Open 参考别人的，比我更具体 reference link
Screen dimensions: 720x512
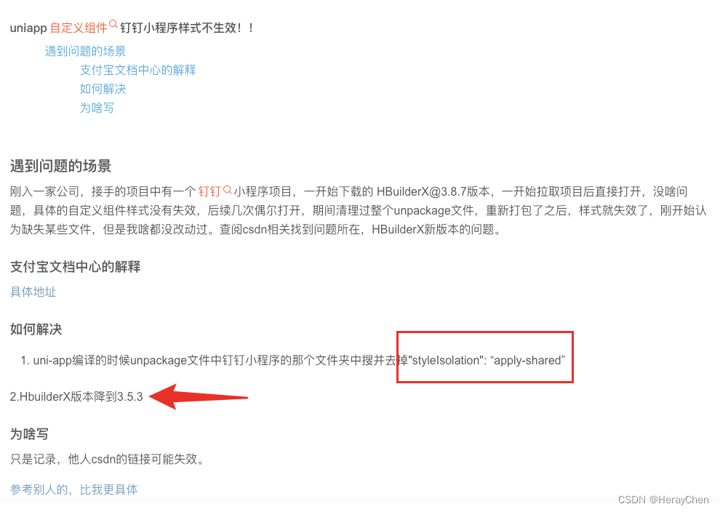coord(74,489)
